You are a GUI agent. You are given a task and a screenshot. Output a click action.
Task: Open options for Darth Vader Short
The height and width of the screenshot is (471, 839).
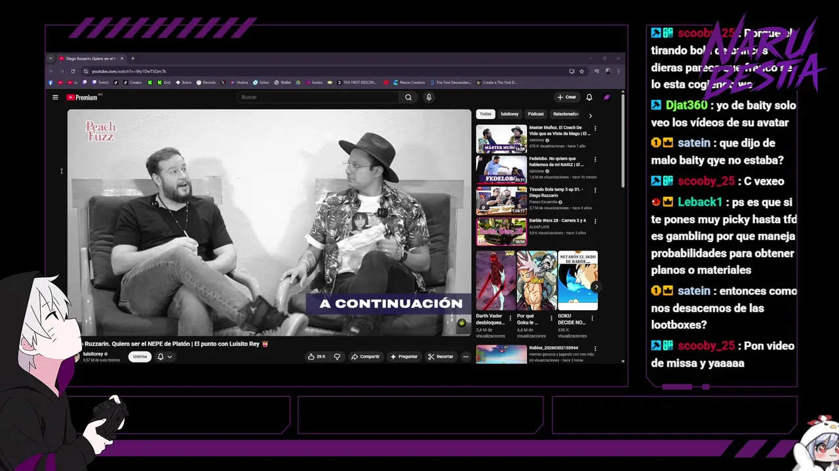pos(511,319)
